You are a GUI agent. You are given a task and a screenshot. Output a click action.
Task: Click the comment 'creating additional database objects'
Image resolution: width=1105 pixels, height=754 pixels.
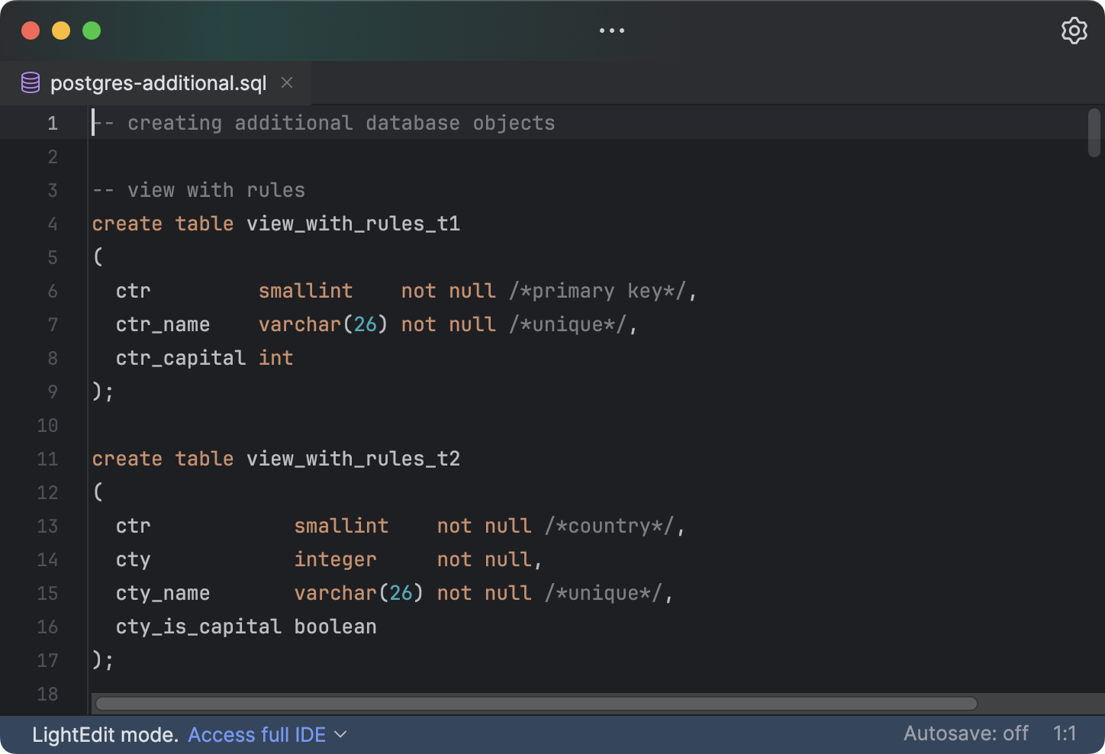coord(341,123)
